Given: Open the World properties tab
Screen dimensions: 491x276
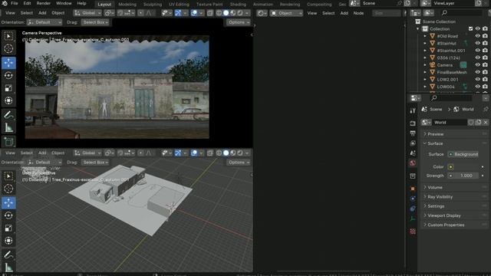Looking at the screenshot, I should pyautogui.click(x=413, y=163).
